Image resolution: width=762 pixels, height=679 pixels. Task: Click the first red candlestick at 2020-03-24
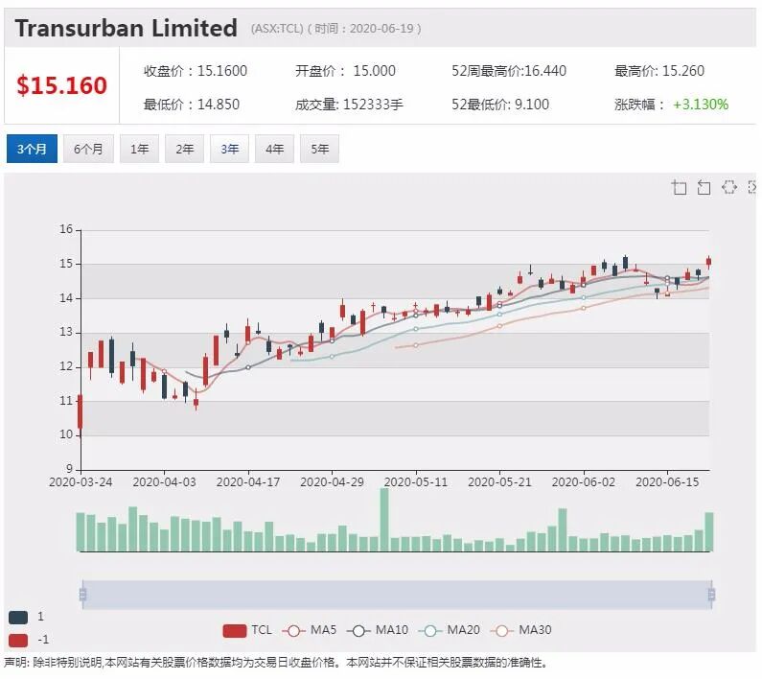point(81,411)
